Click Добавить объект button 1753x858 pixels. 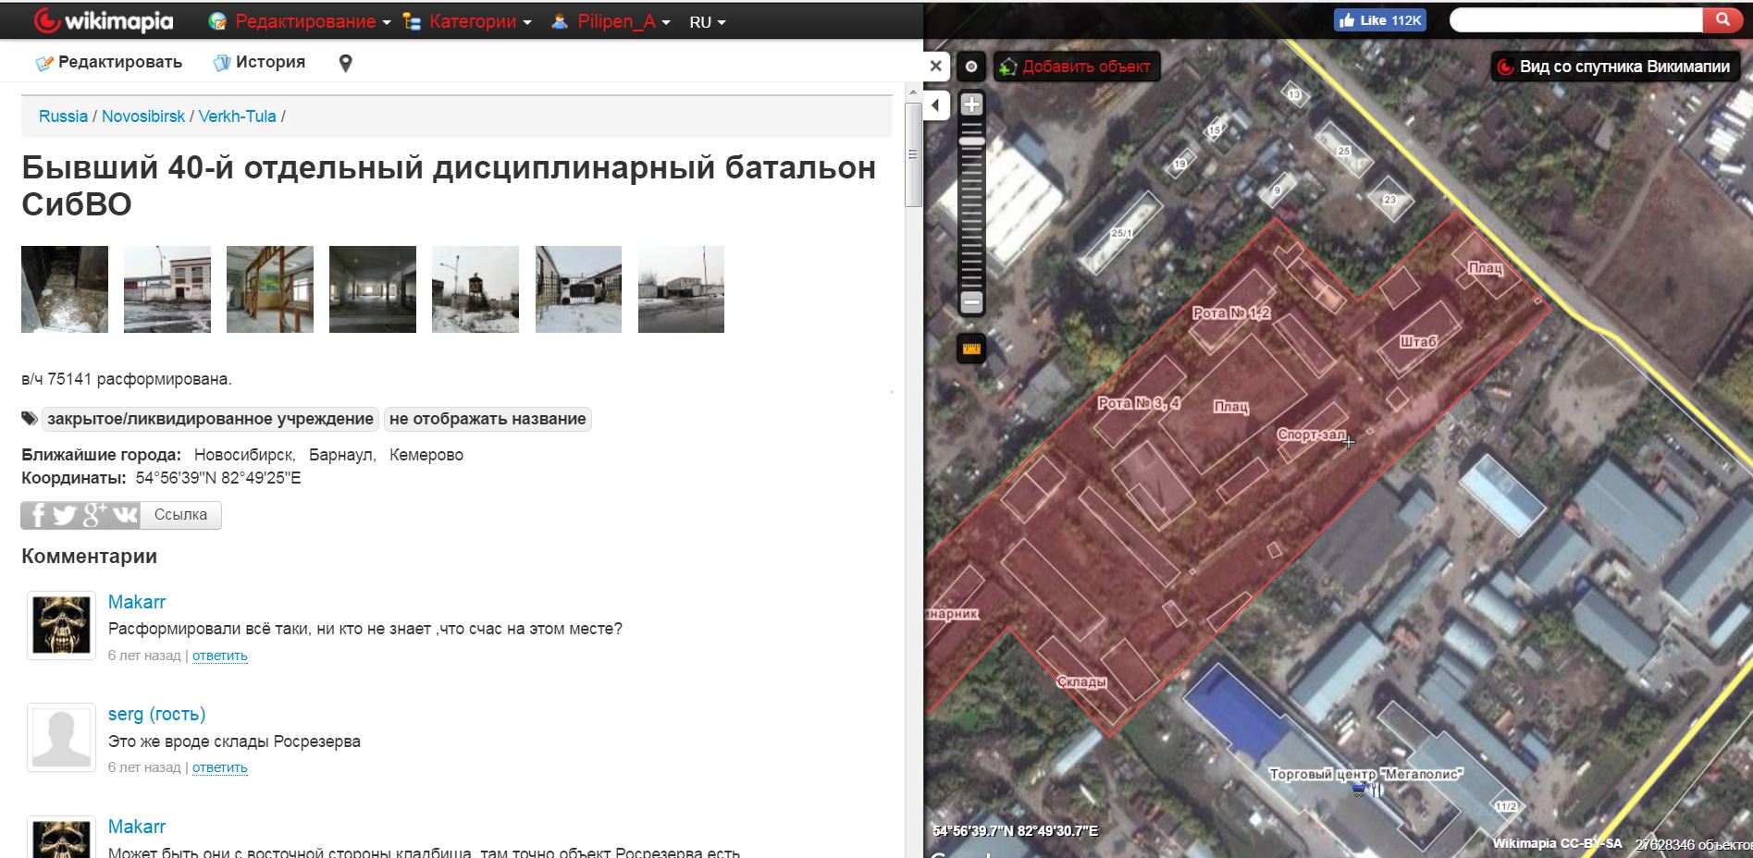(1076, 67)
